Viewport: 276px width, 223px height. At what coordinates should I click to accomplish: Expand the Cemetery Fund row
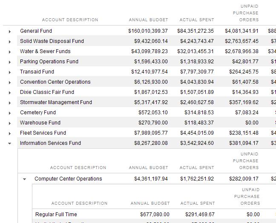pos(10,113)
